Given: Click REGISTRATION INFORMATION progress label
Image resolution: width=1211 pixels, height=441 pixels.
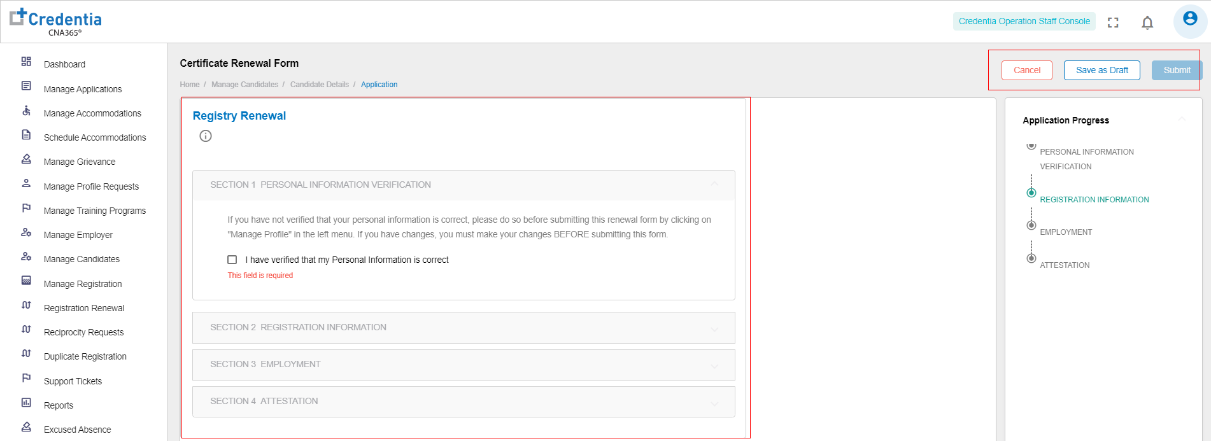Looking at the screenshot, I should 1094,200.
